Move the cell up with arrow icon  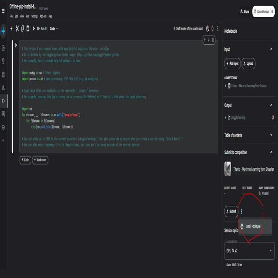204,40
